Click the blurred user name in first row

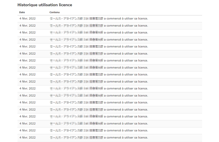point(76,19)
